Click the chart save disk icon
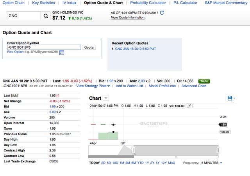250x176 pixels. (x=230, y=98)
